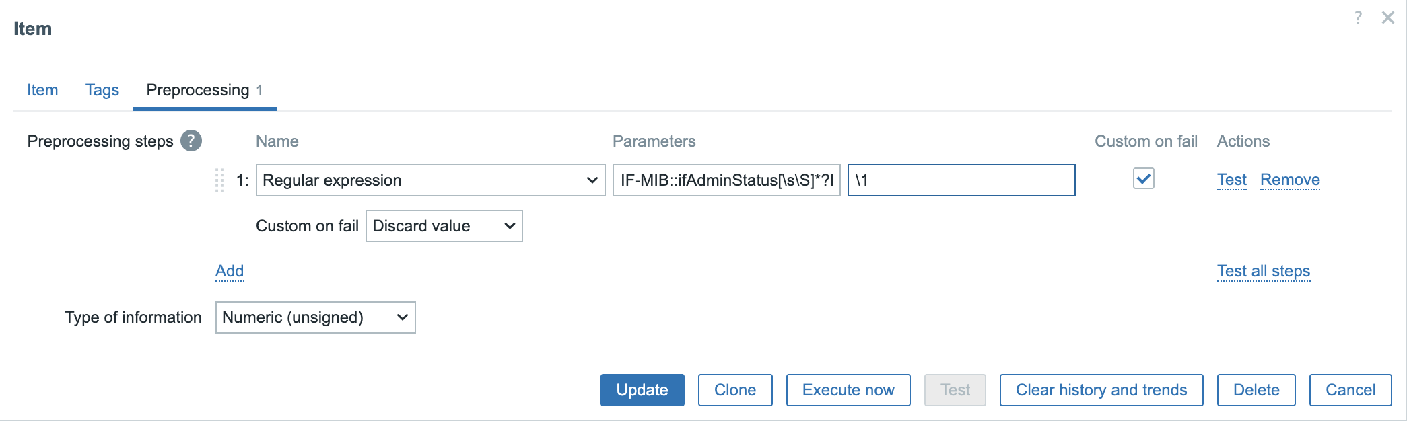Click the drag handle for step 1
The height and width of the screenshot is (421, 1407).
[219, 180]
